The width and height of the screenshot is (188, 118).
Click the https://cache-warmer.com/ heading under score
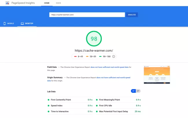point(94,51)
